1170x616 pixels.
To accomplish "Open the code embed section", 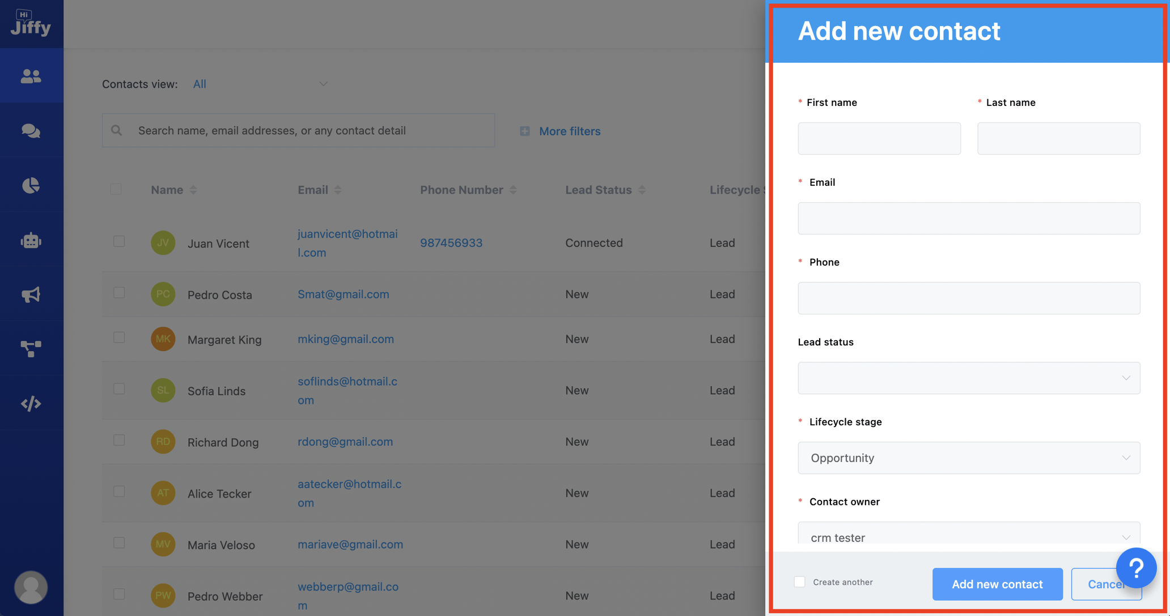I will point(31,403).
